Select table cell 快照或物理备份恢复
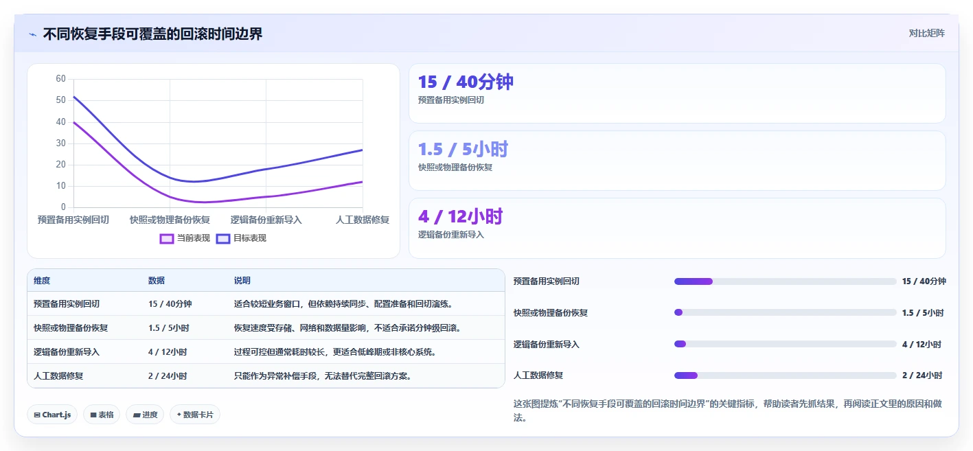Screen dimensions: 973x451 pyautogui.click(x=71, y=327)
